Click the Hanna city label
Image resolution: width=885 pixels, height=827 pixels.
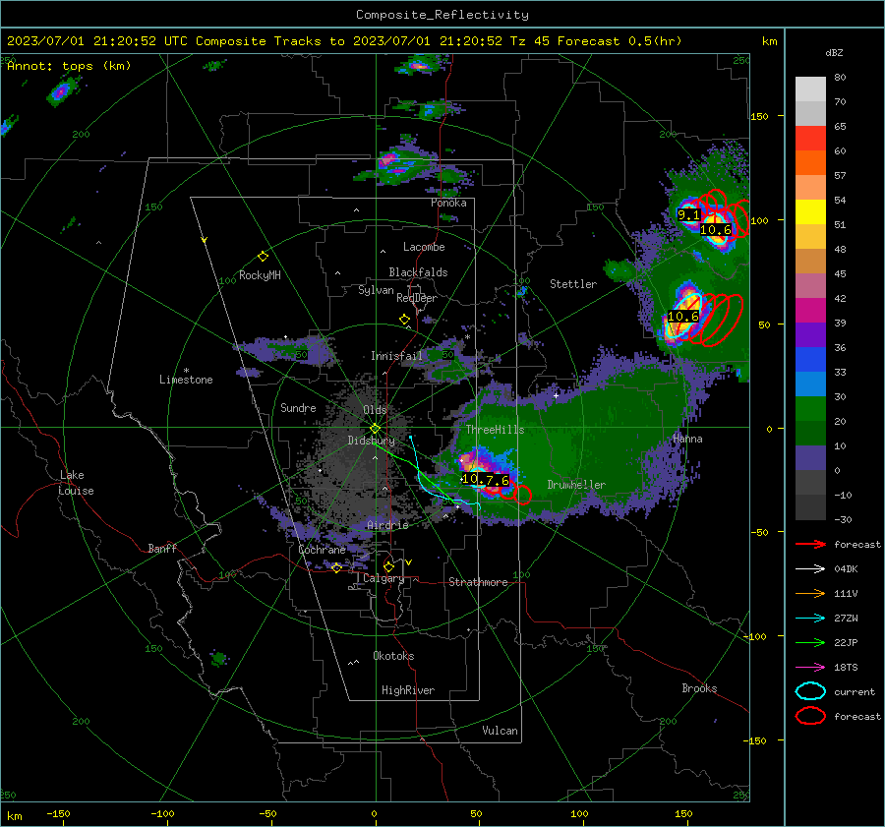pyautogui.click(x=687, y=439)
